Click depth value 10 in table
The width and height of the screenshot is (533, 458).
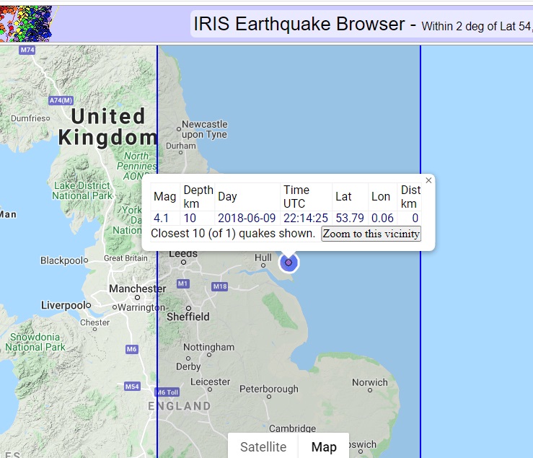click(190, 218)
